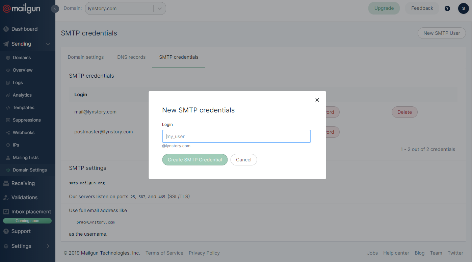Click the Mailgun logo
The width and height of the screenshot is (472, 262).
pyautogui.click(x=22, y=9)
